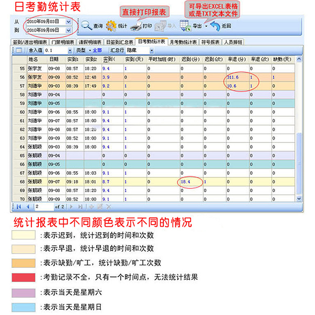315x315 pixels.
Task: Click the greyed next page arrow
Action: [x=71, y=206]
